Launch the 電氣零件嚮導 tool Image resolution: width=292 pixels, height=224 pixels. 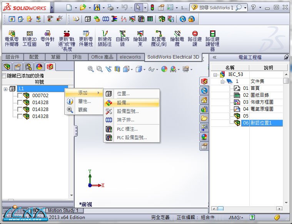pos(12,39)
